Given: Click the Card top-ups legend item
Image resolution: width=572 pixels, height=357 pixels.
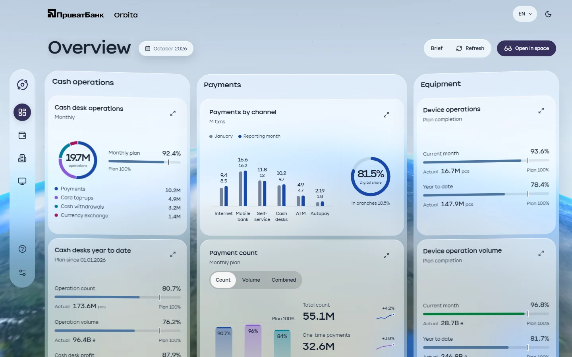Looking at the screenshot, I should coord(74,198).
